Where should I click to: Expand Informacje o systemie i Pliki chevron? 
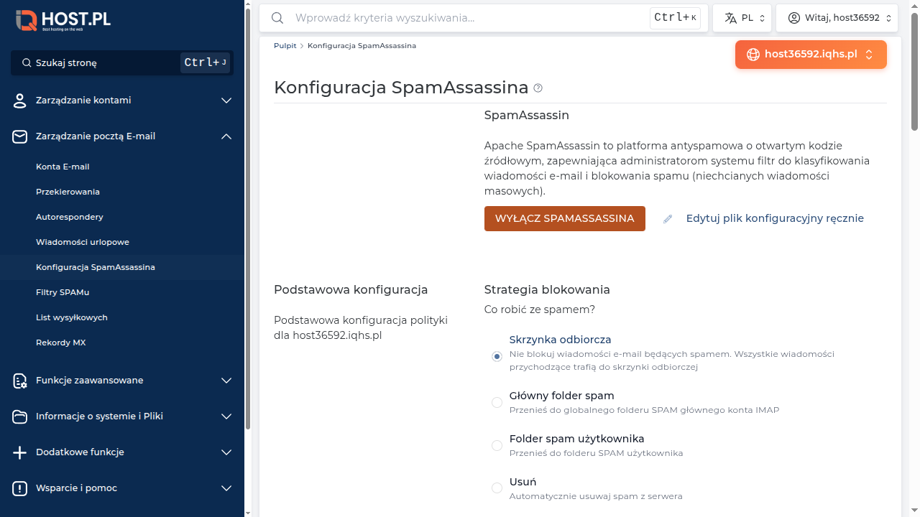click(x=226, y=416)
